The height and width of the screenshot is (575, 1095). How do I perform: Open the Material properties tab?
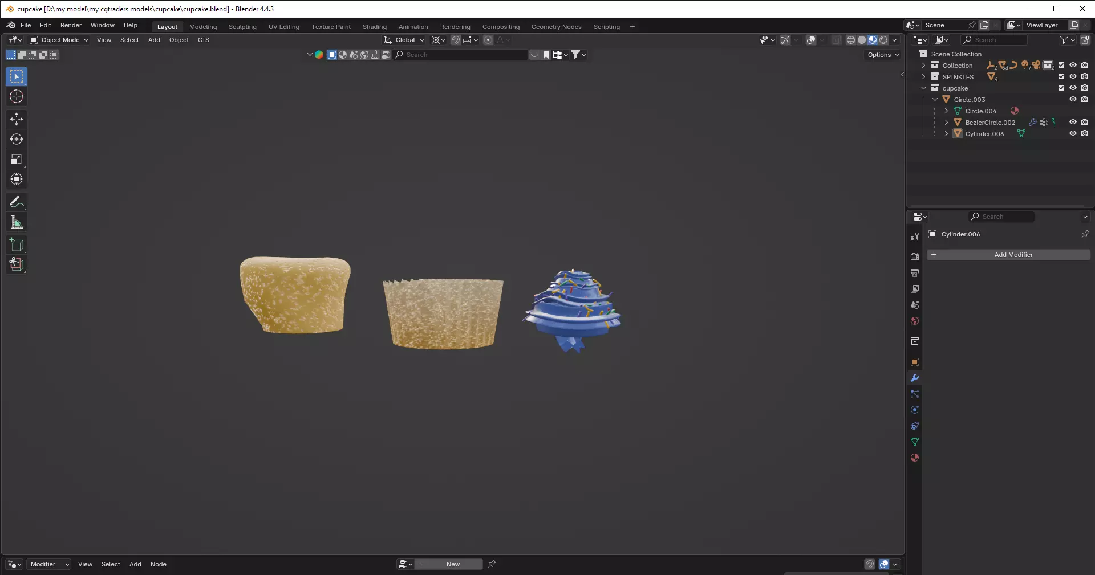point(915,458)
